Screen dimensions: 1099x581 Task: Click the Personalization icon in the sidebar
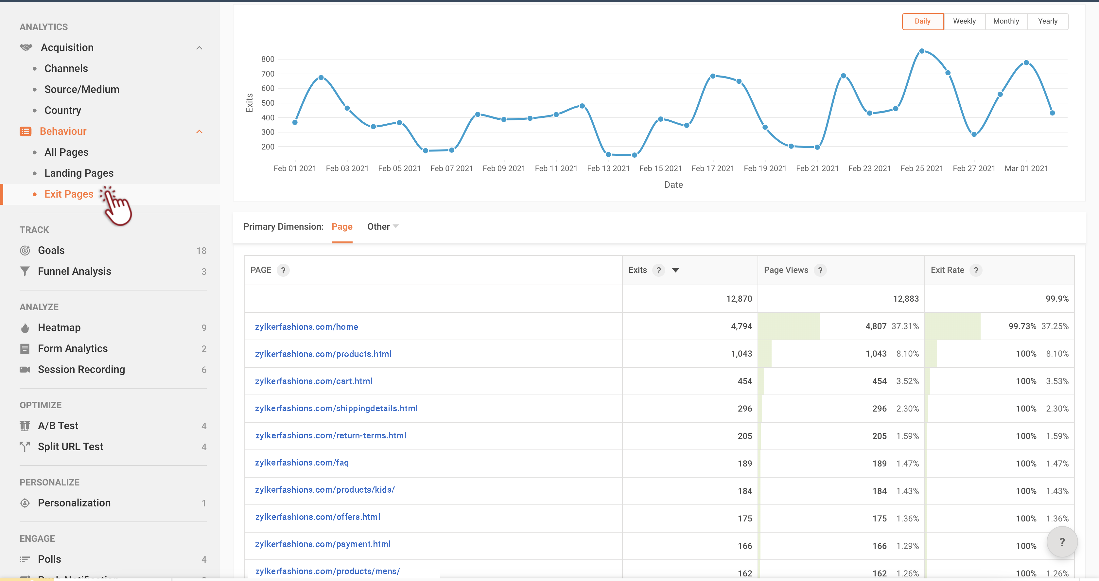[25, 503]
